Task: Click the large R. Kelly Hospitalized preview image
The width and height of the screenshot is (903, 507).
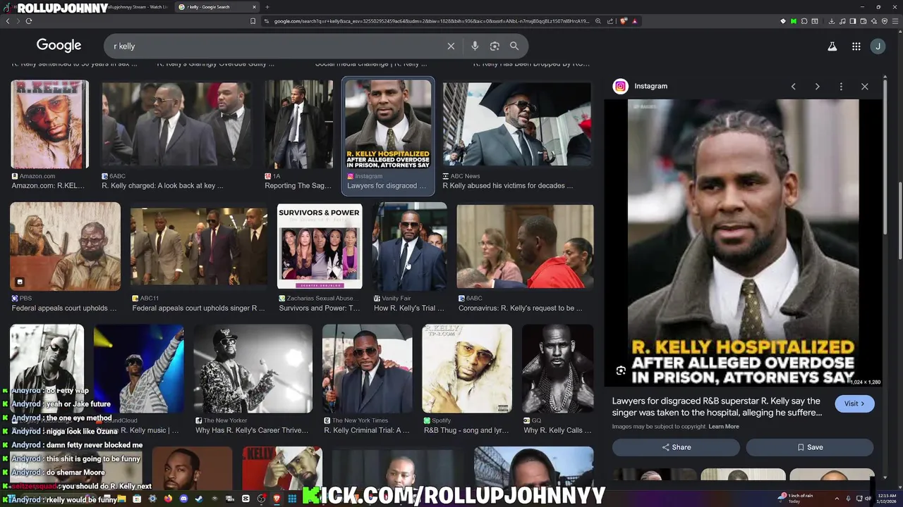Action: coord(744,242)
